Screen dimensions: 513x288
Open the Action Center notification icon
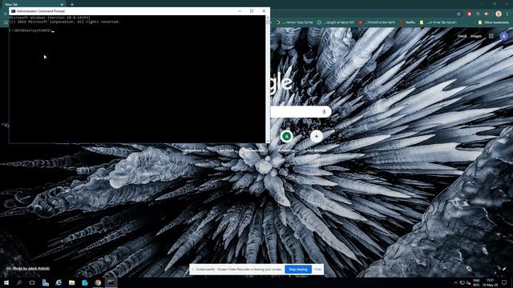pyautogui.click(x=504, y=282)
